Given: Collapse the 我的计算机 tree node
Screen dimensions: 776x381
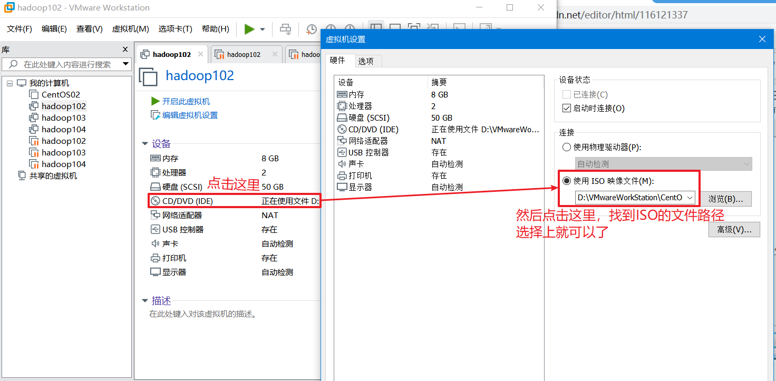Looking at the screenshot, I should coord(9,83).
